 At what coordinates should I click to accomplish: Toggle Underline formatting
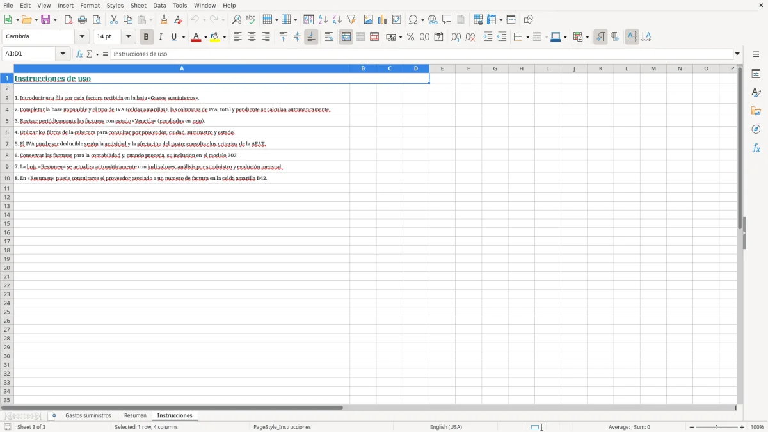click(173, 37)
